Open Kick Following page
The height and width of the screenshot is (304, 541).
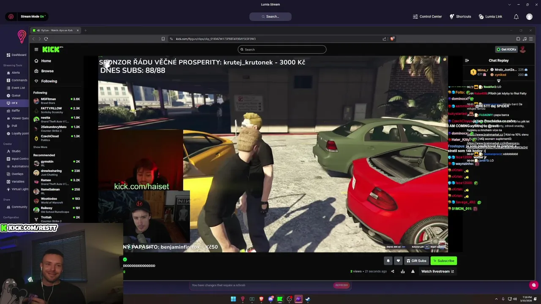[x=46, y=81]
